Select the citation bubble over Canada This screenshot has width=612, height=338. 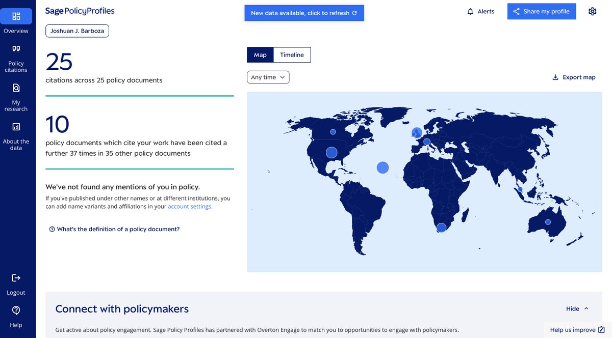333,132
